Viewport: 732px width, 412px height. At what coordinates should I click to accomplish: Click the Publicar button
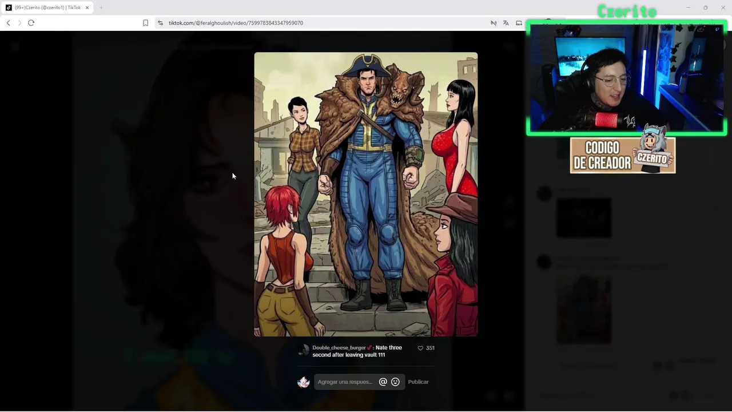click(x=418, y=382)
